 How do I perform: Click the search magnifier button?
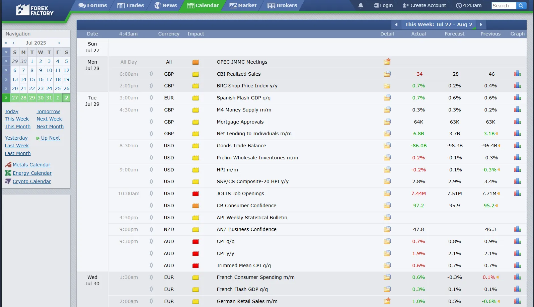click(521, 6)
